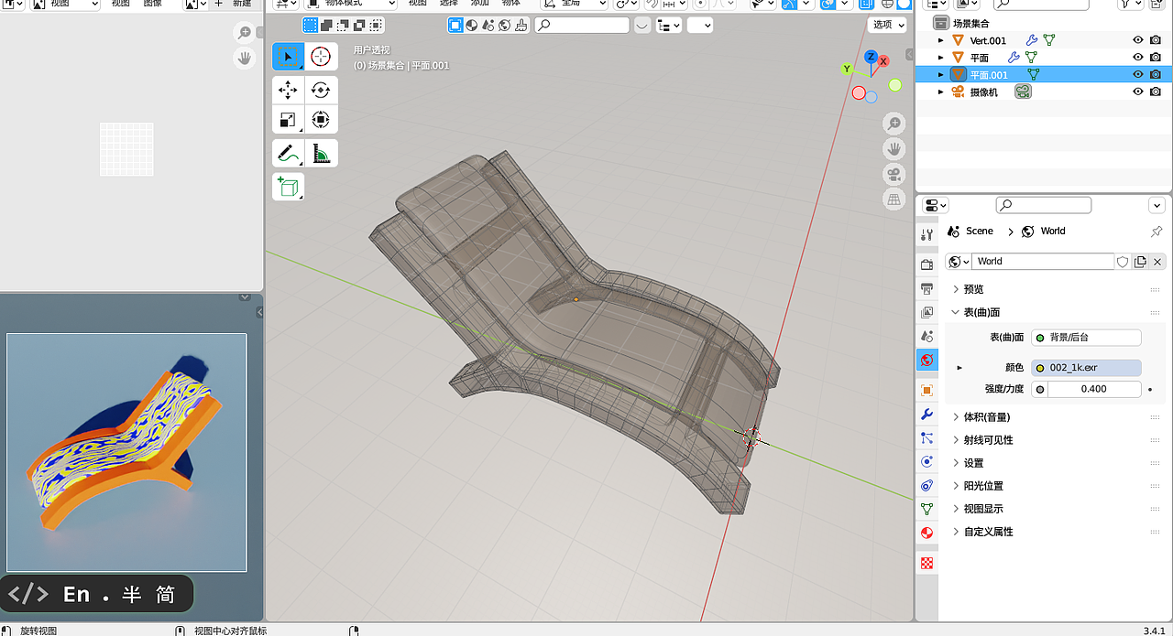
Task: Select the Annotate pencil tool
Action: (288, 153)
